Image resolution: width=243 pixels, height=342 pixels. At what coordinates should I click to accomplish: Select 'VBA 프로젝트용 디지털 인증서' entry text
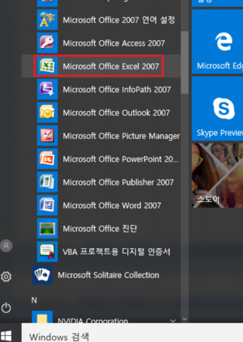coord(117,252)
